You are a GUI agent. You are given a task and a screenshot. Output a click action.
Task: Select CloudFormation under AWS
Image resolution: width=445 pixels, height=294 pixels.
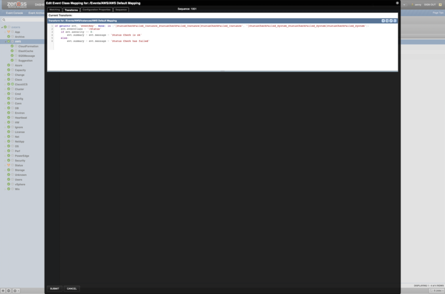click(28, 46)
